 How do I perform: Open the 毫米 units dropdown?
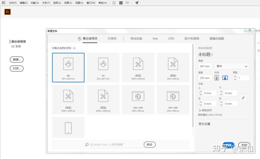(232, 66)
